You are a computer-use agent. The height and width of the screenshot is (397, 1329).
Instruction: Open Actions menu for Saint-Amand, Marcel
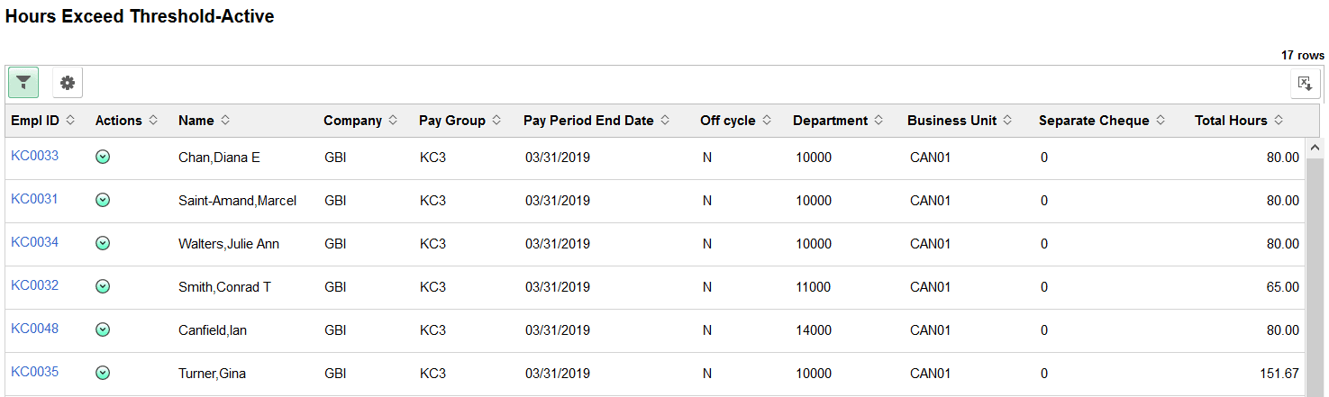coord(103,200)
